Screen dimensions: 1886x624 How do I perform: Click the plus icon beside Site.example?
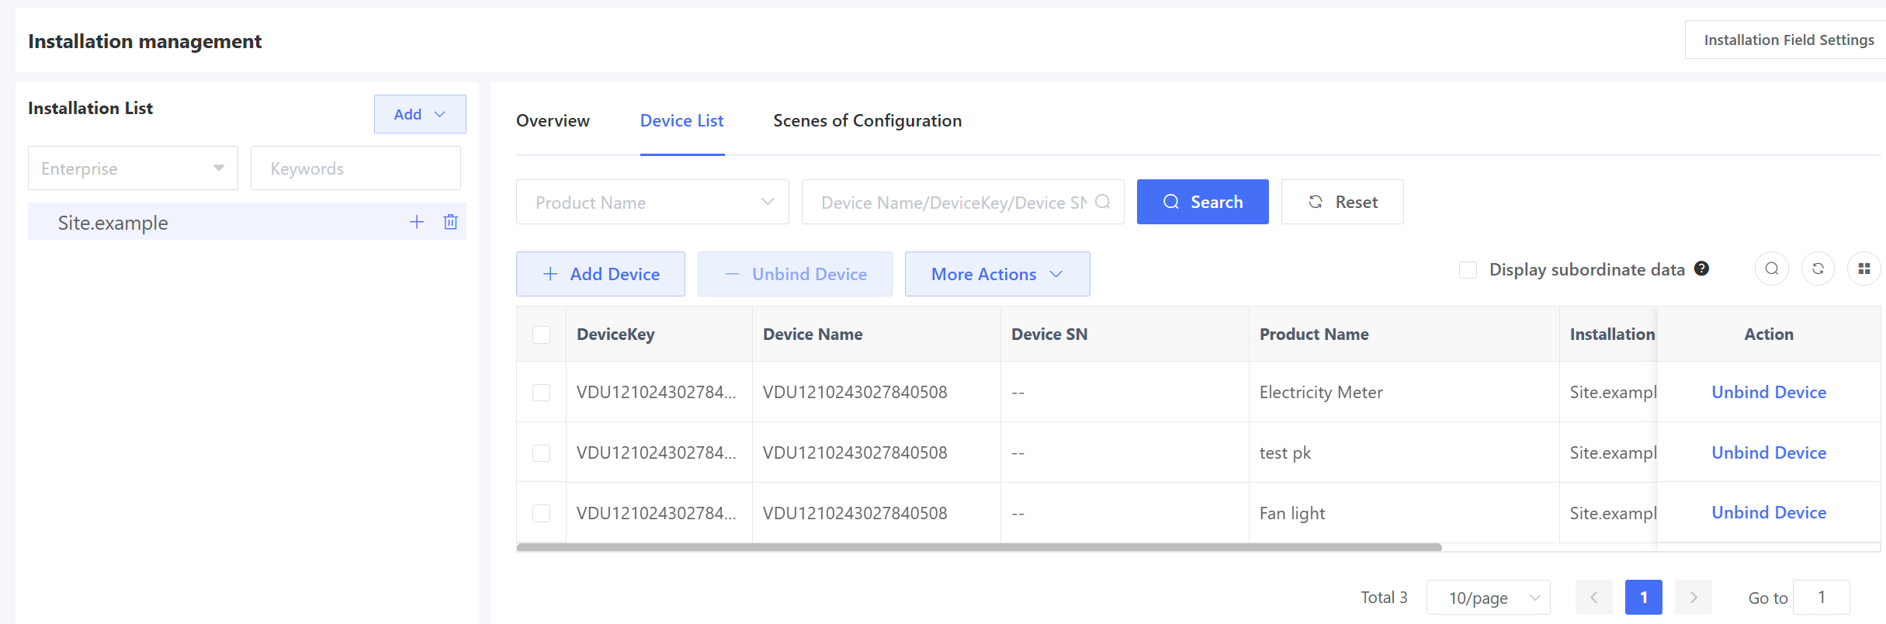[x=417, y=222]
